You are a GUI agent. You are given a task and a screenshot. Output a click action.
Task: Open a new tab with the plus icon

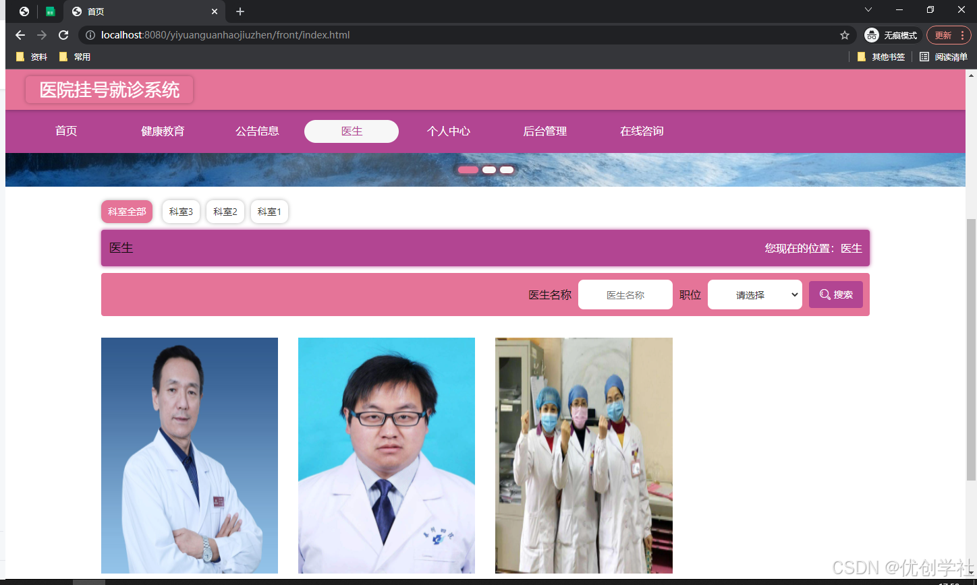[240, 11]
